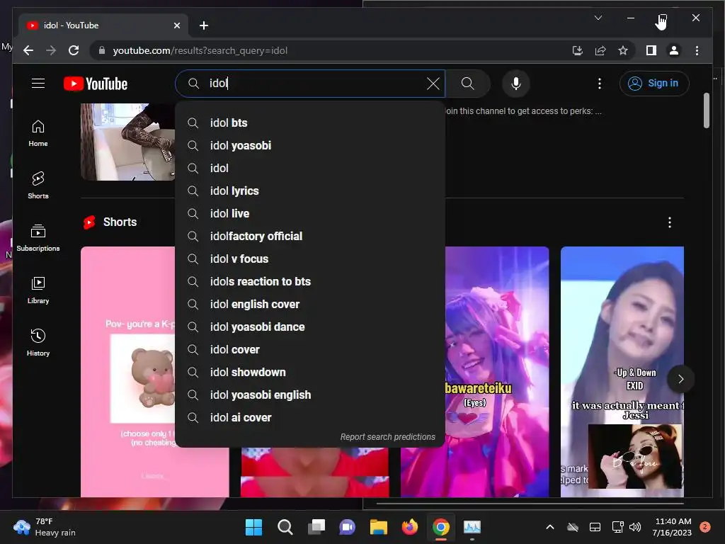View site information lock icon
This screenshot has width=725, height=544.
(102, 50)
